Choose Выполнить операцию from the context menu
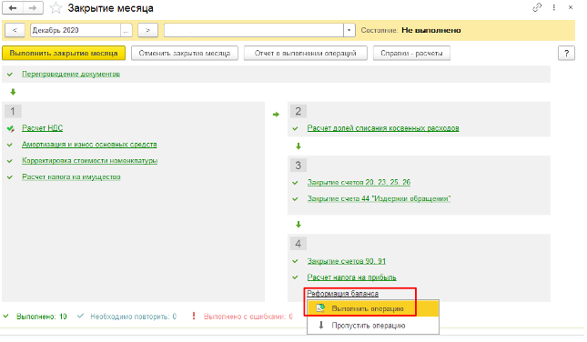Image resolution: width=587 pixels, height=342 pixels. click(373, 308)
